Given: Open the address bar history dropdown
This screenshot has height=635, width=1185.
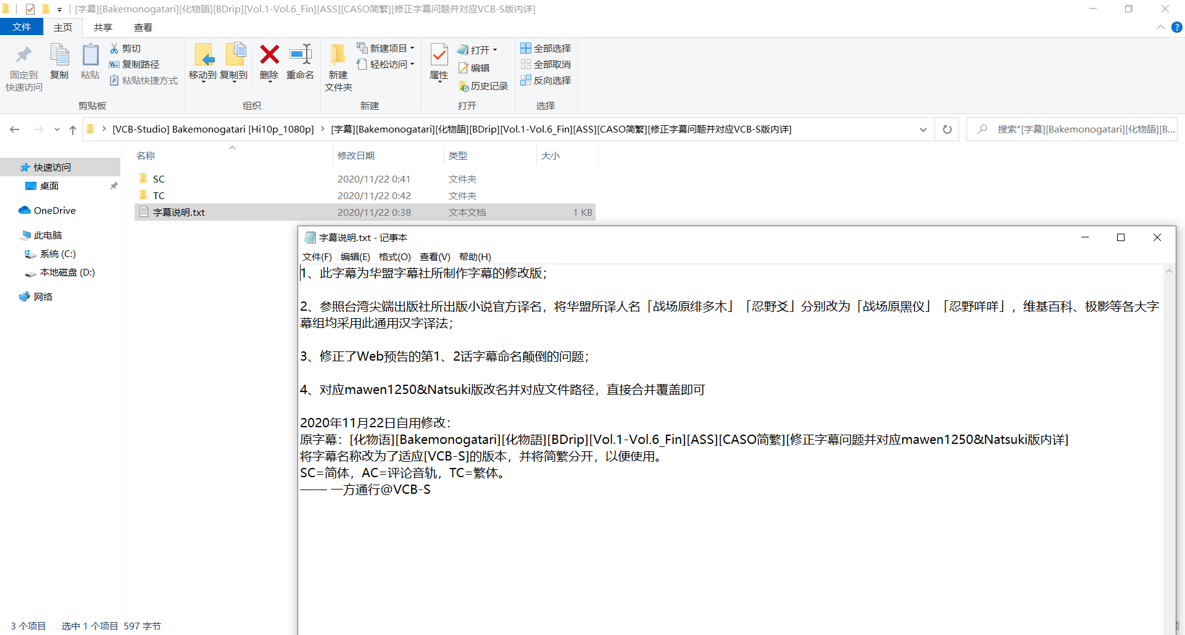Looking at the screenshot, I should (923, 129).
